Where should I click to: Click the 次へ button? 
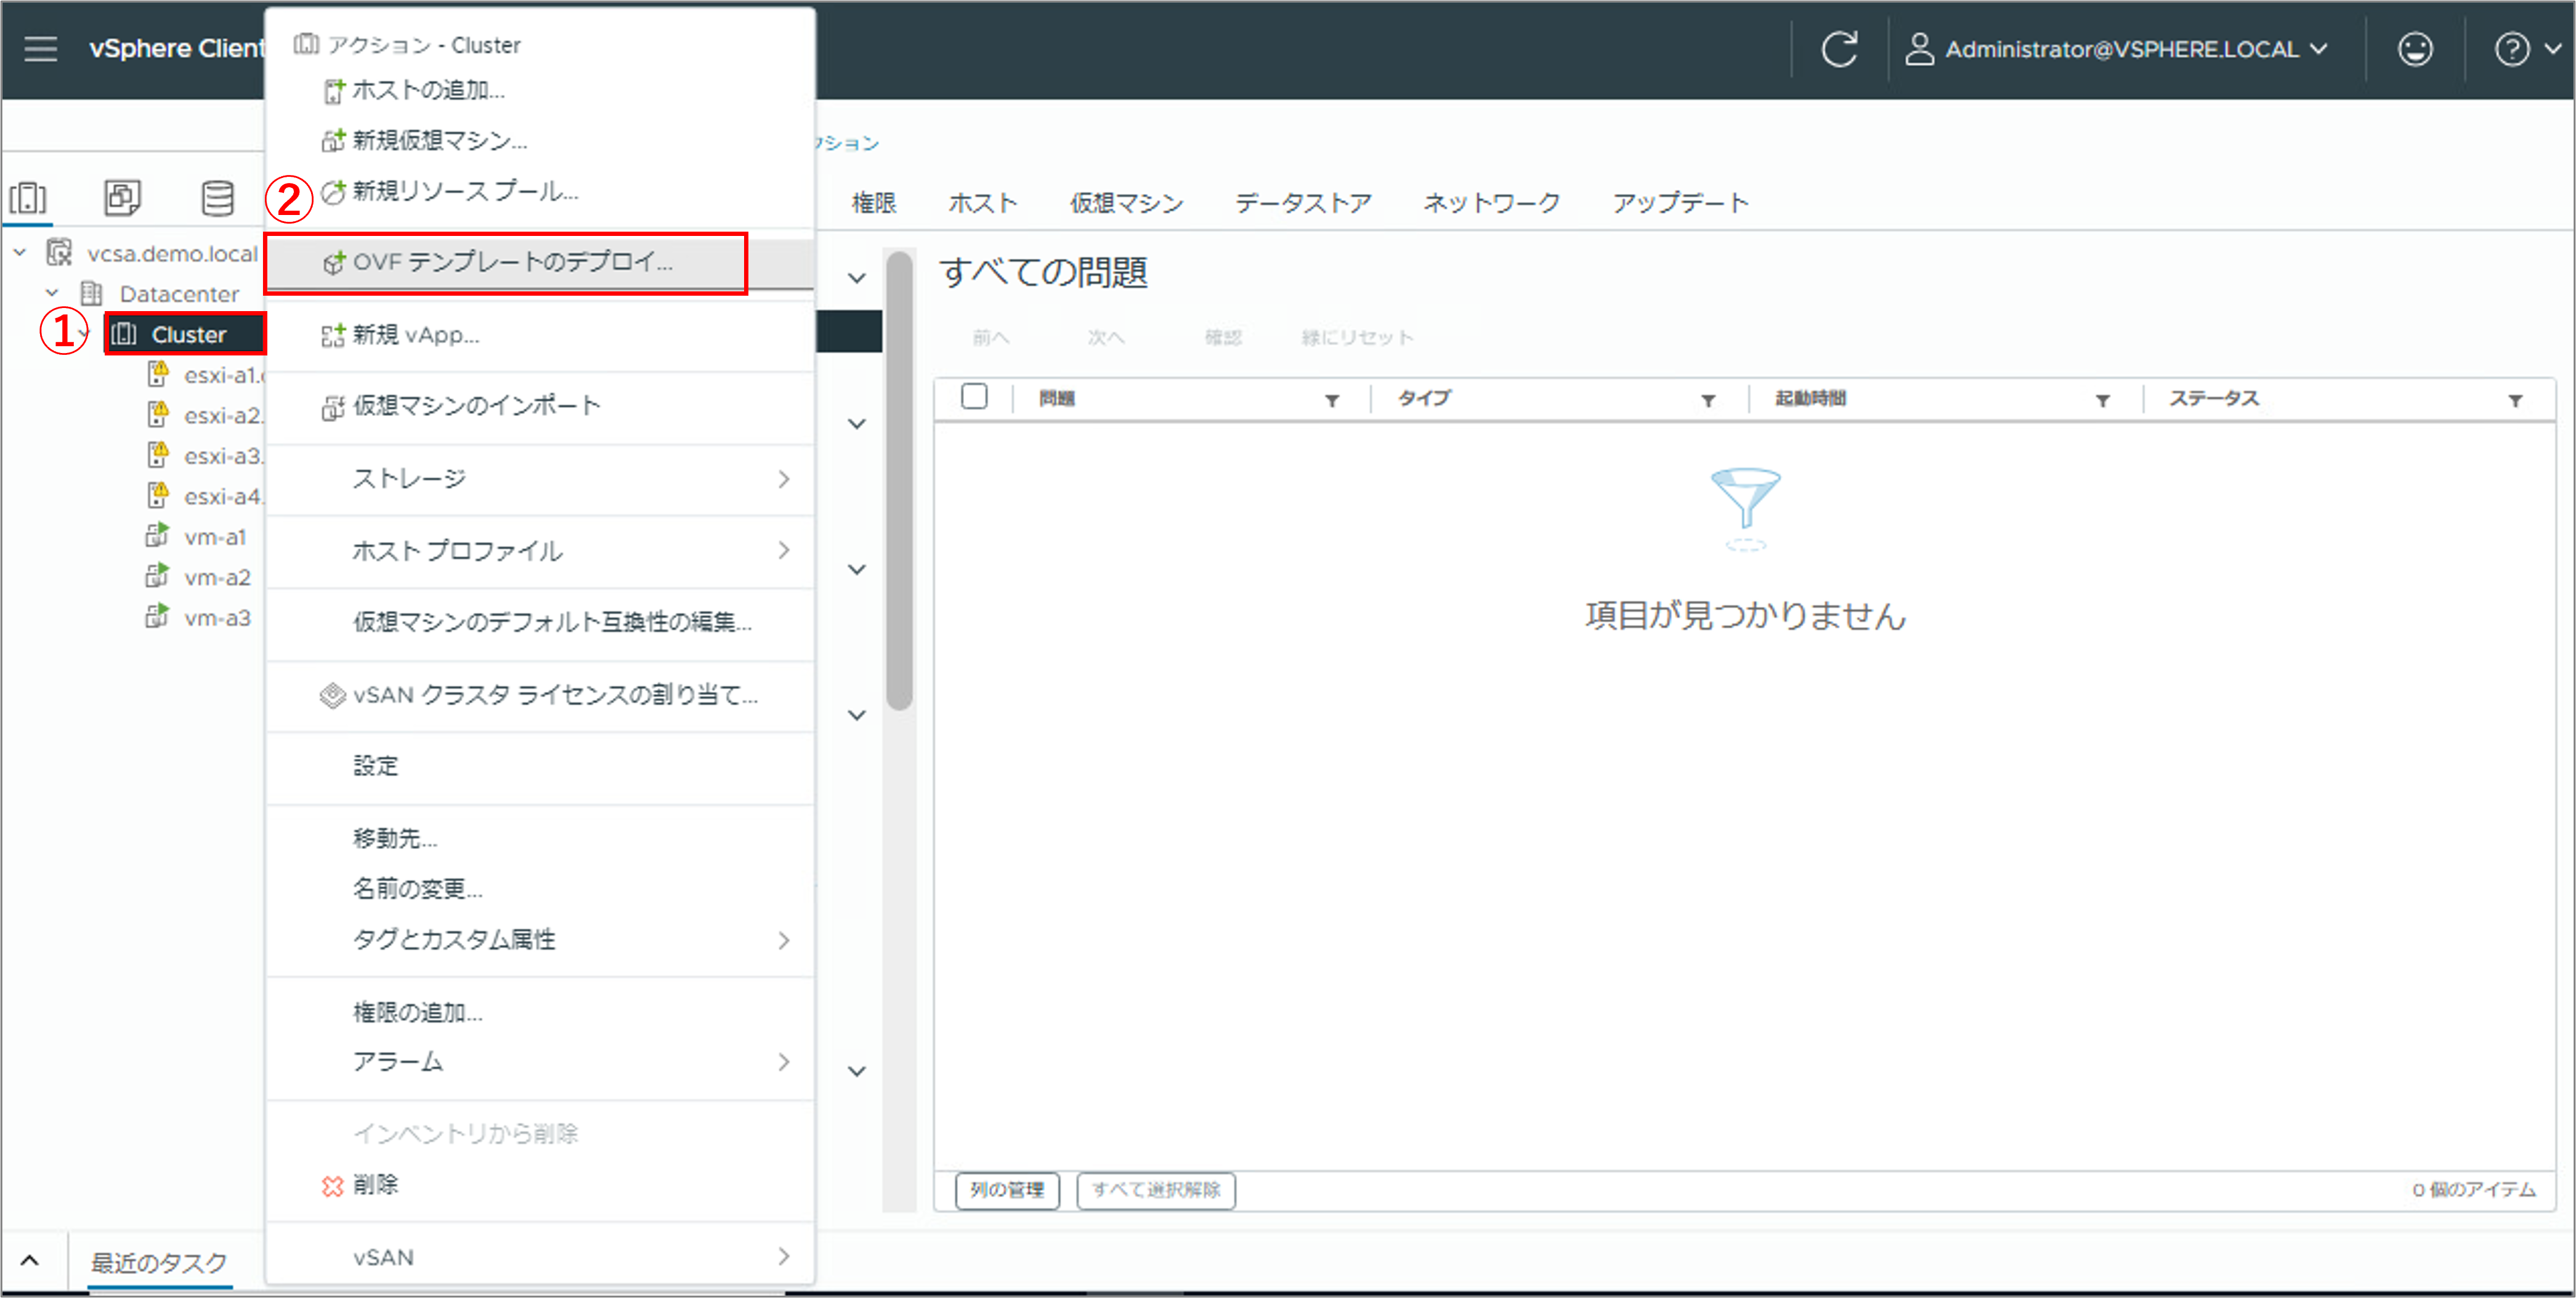1105,338
